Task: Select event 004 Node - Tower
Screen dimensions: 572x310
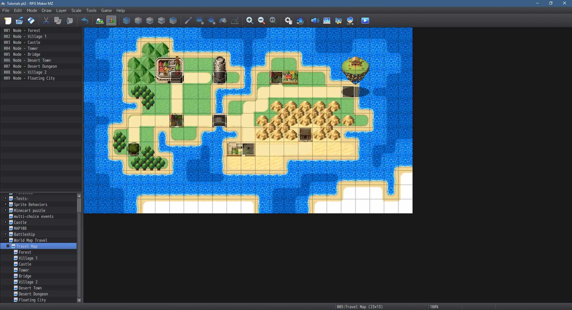Action: coord(41,48)
